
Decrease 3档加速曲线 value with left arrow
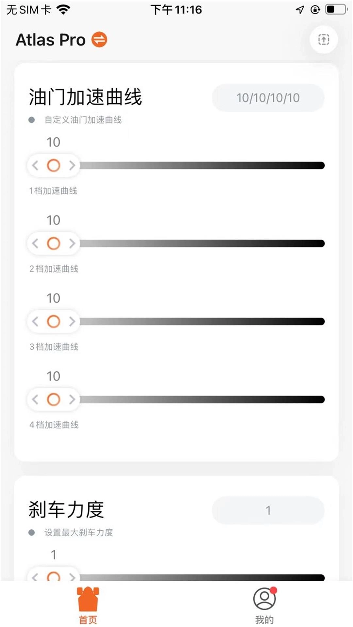coord(35,321)
